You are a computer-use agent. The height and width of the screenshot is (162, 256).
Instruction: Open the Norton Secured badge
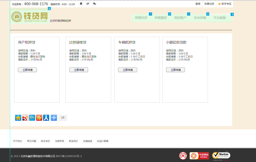click(x=221, y=156)
